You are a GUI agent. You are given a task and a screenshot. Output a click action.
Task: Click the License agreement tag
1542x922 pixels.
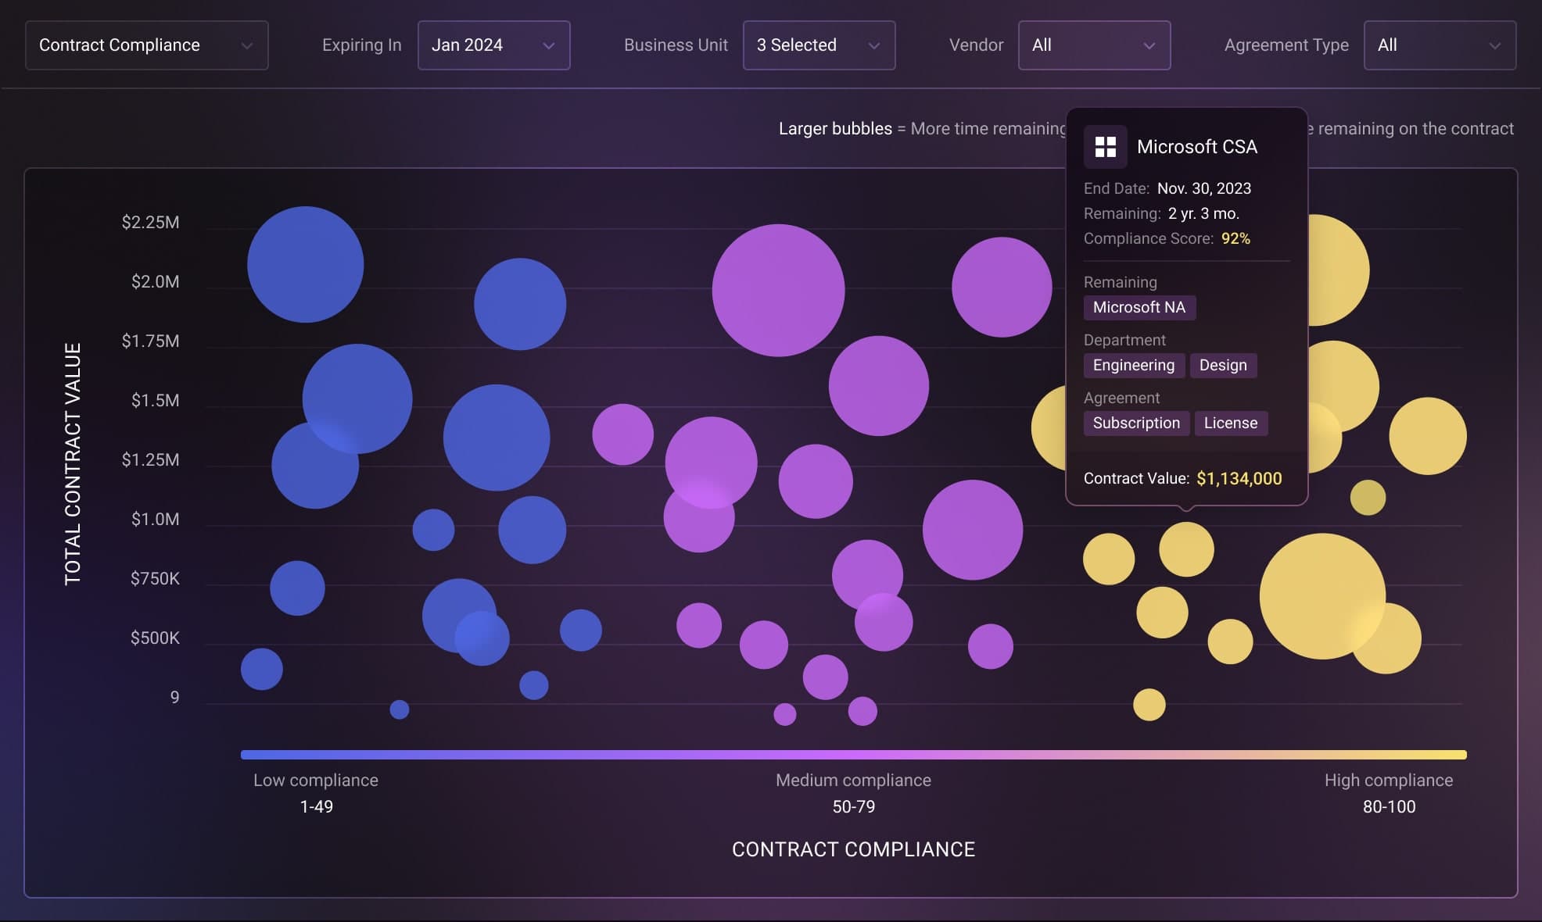click(x=1230, y=423)
